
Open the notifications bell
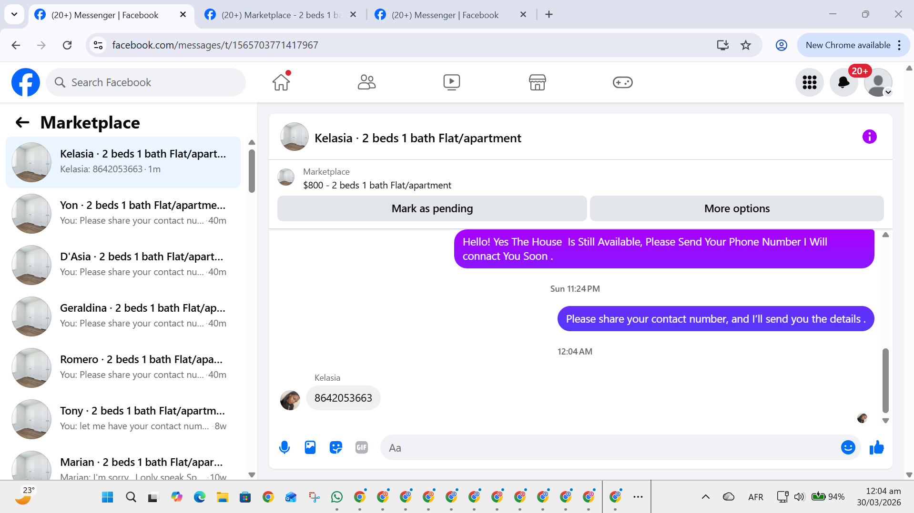tap(843, 82)
